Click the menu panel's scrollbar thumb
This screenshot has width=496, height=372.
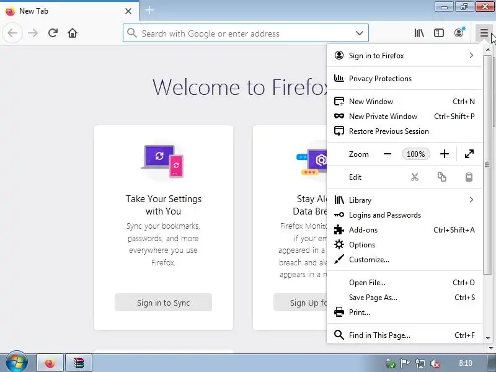pyautogui.click(x=487, y=165)
